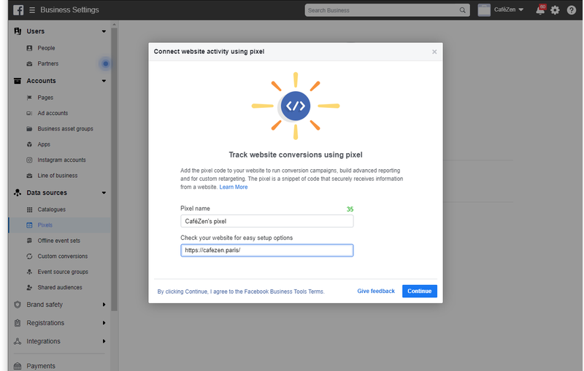Click the Registrations clipboard icon
The height and width of the screenshot is (371, 584).
18,323
